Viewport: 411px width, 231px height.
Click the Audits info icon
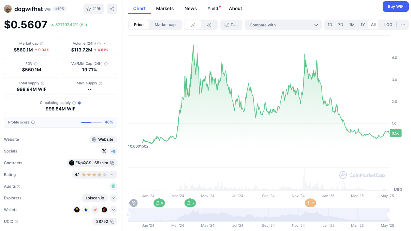19,186
